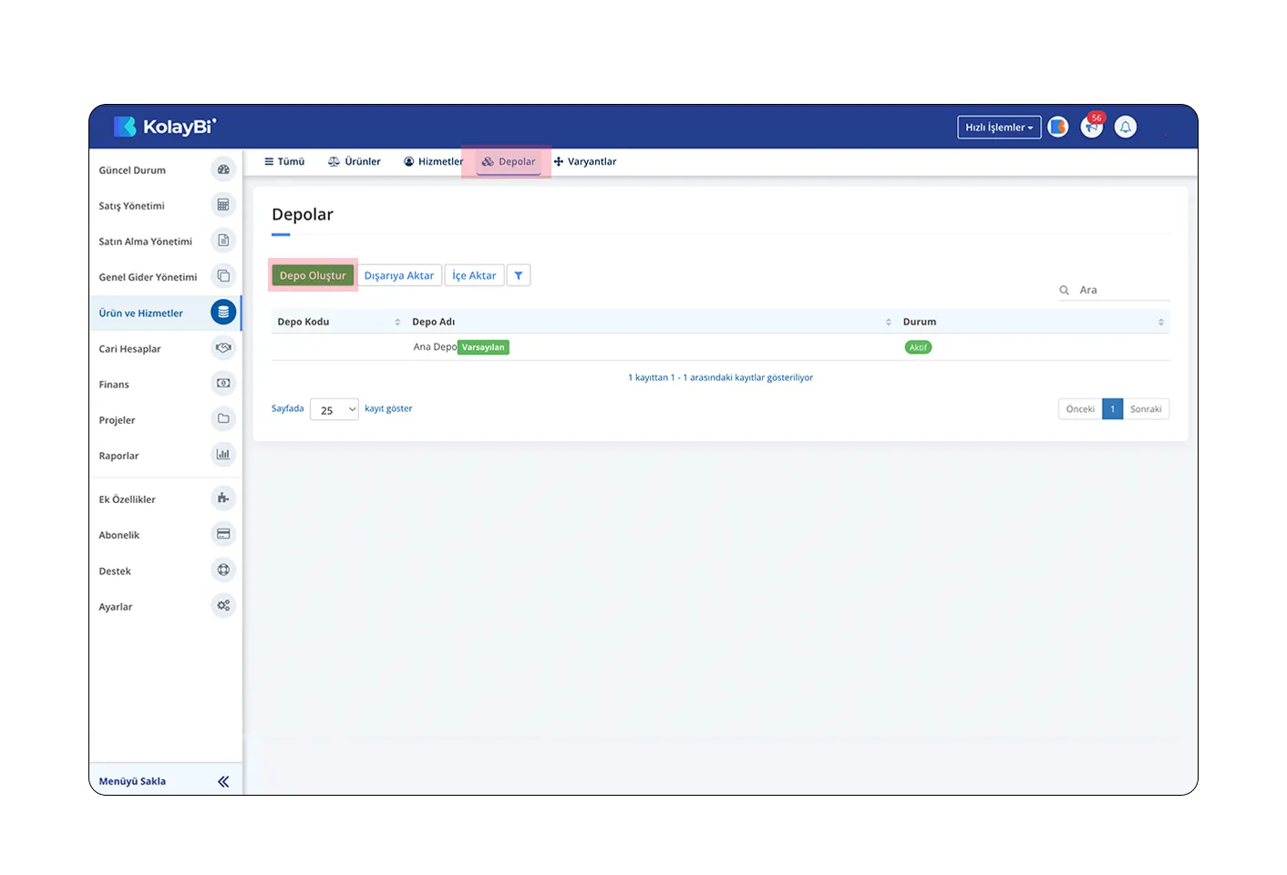Sort by the Depo Kodu column

[338, 322]
